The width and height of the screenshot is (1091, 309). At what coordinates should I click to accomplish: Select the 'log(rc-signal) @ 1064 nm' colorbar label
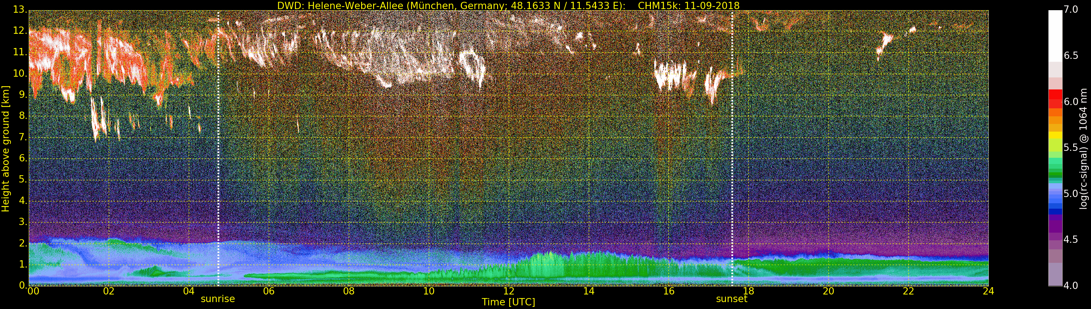(1083, 149)
